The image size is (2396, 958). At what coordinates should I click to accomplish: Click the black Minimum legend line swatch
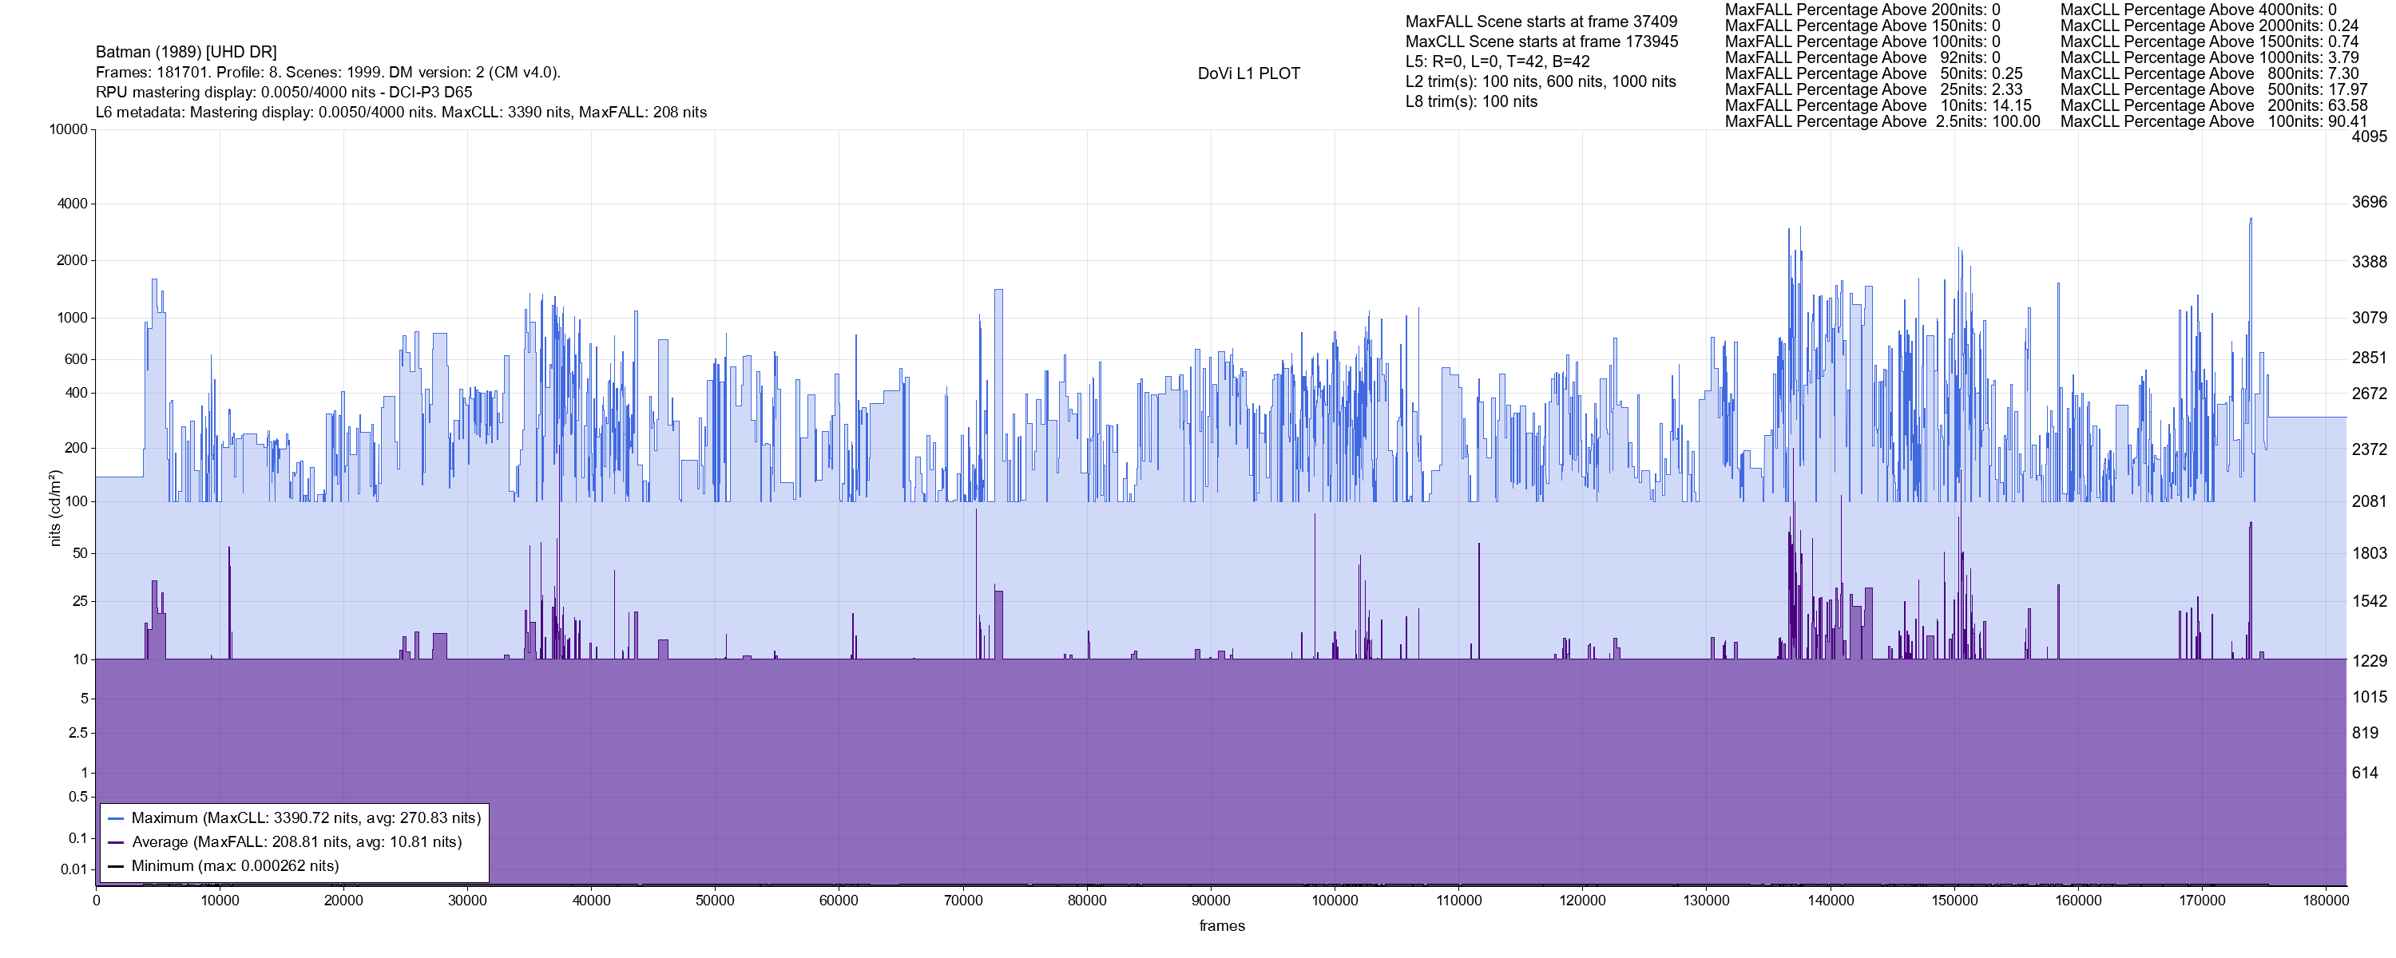click(115, 867)
